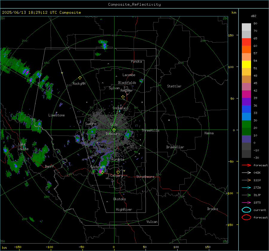The image size is (269, 251).
Task: Click the red swatch between 65 and 60 dBZ
Action: point(246,42)
